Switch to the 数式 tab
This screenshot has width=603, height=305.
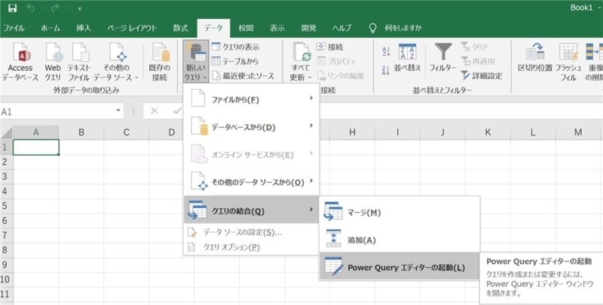point(180,28)
